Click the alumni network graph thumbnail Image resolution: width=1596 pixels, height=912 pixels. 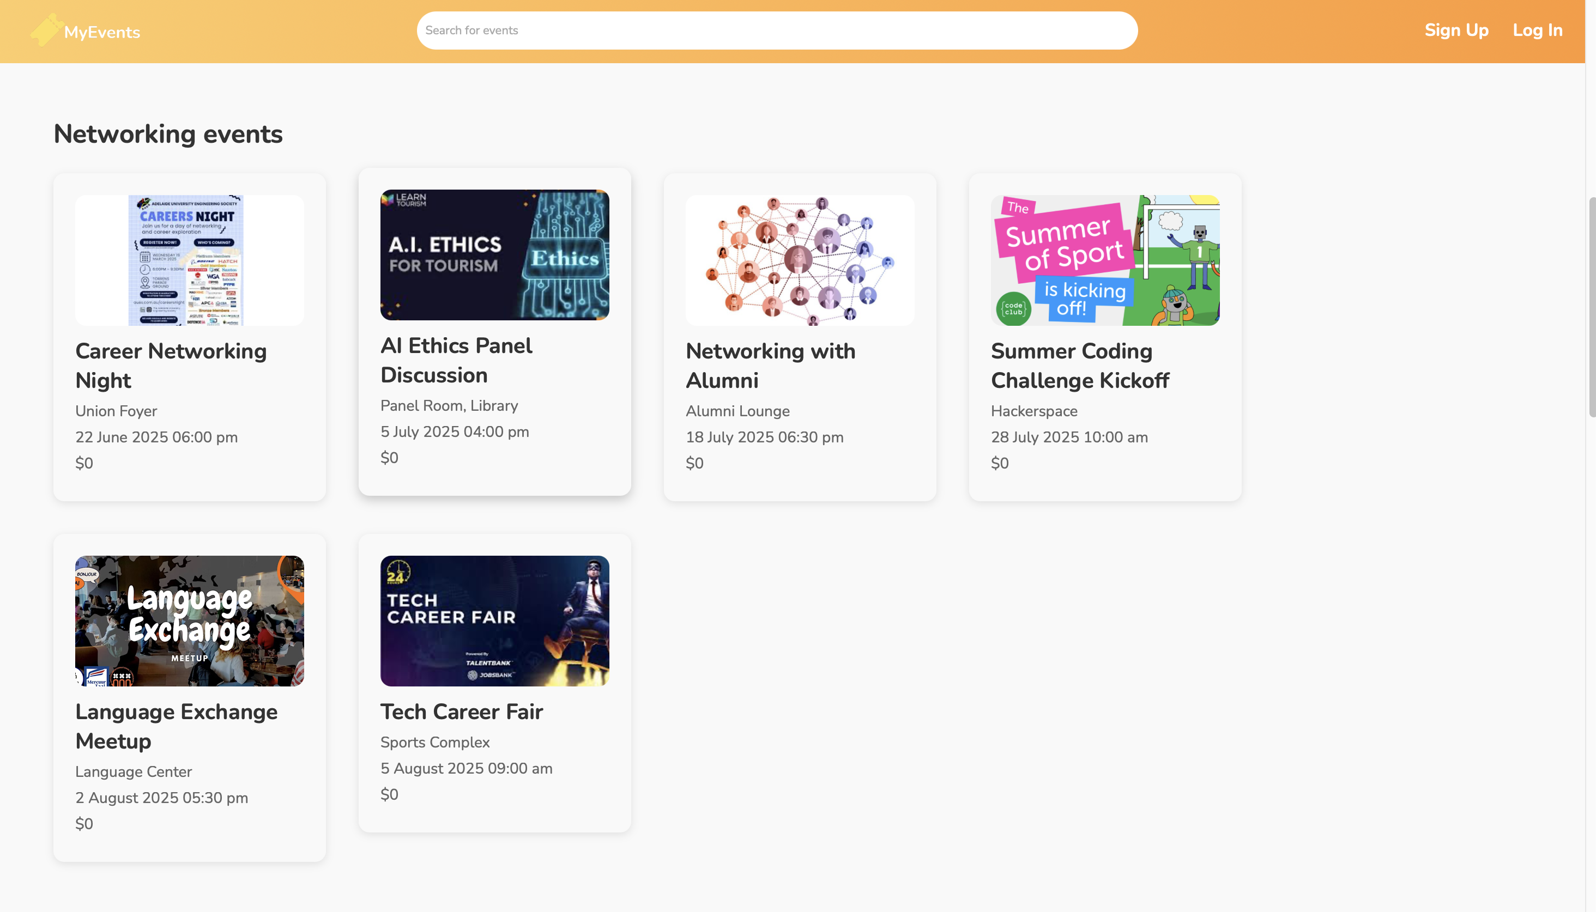(800, 260)
